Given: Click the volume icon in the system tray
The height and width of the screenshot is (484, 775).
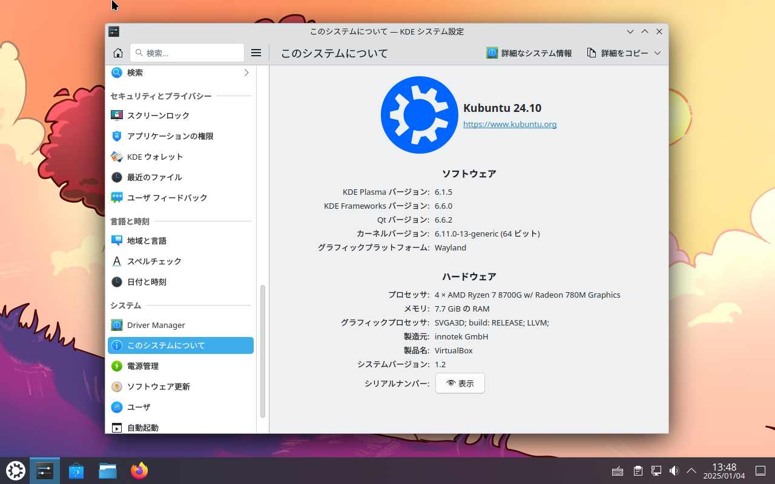Looking at the screenshot, I should [x=674, y=471].
